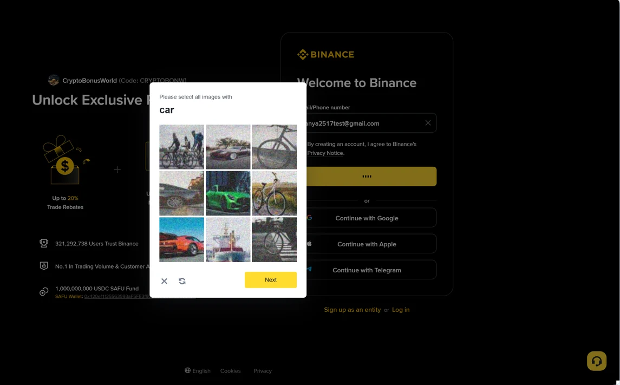Clear the email field with X icon
Viewport: 620px width, 385px height.
tap(428, 123)
